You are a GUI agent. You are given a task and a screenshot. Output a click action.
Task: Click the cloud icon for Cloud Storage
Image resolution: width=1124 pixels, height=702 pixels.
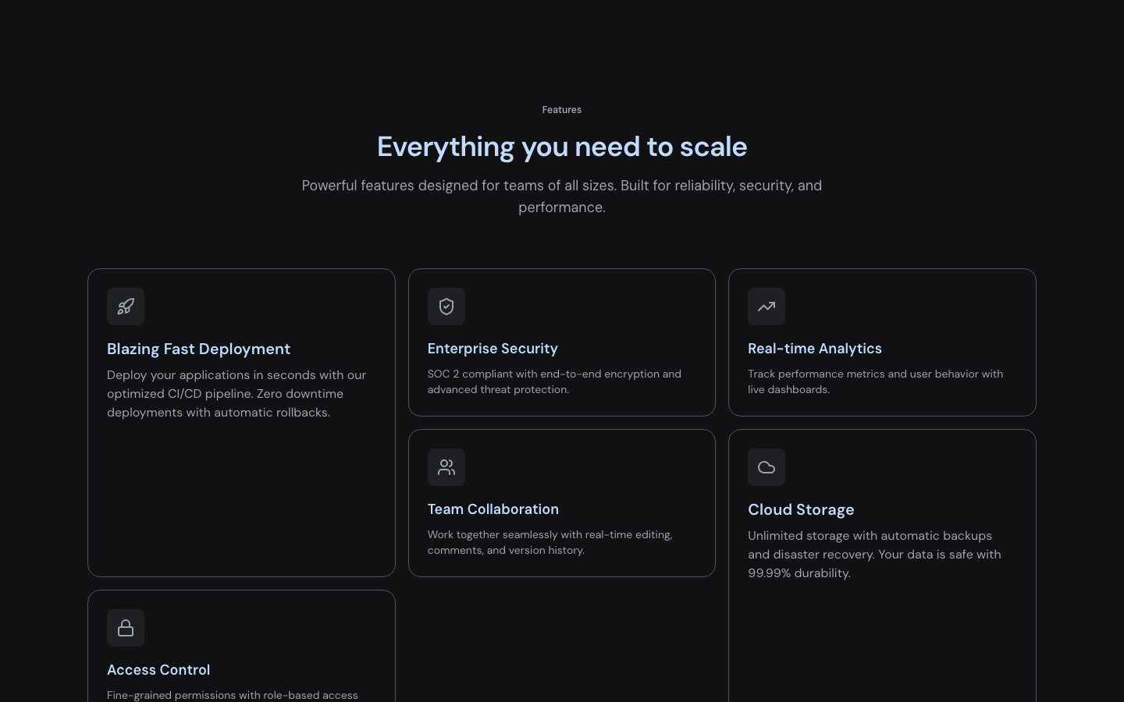point(767,467)
